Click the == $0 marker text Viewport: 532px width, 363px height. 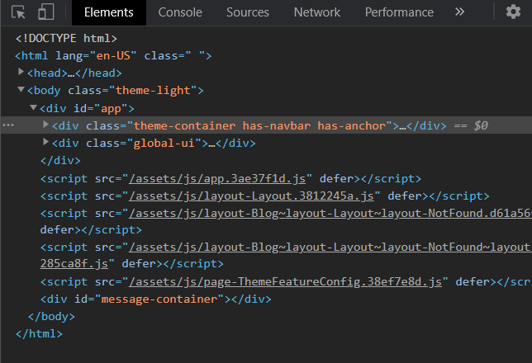click(471, 125)
